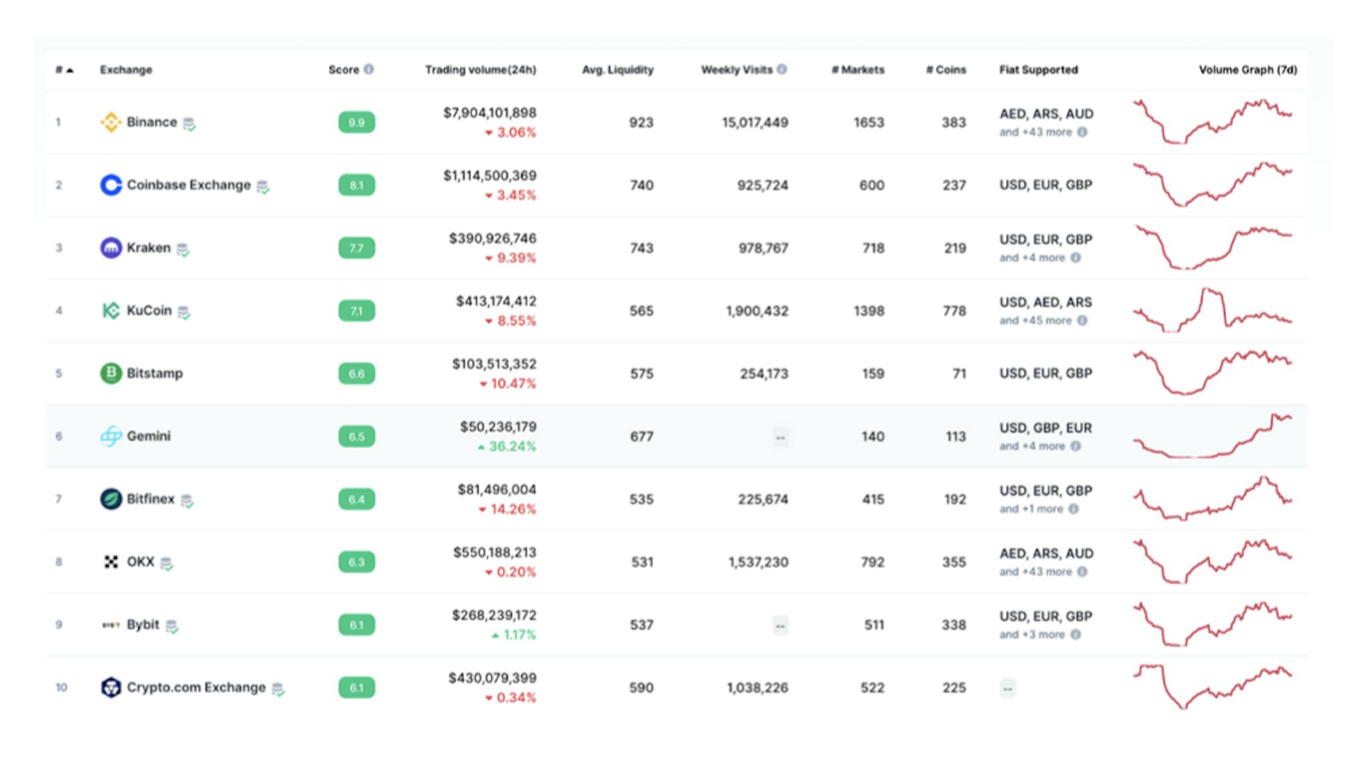
Task: Click Binance's 9.9 score badge
Action: tap(357, 123)
